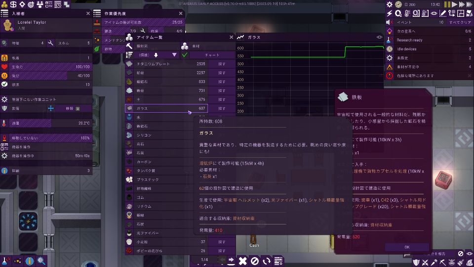The height and width of the screenshot is (267, 474).
Task: Open the 'Idle devices' event
Action: tap(430, 49)
